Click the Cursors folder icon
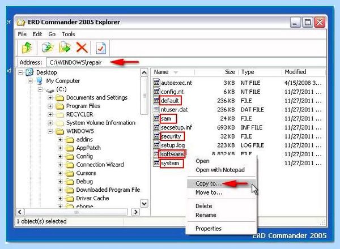Viewport: 340px width, 249px height. [70, 173]
